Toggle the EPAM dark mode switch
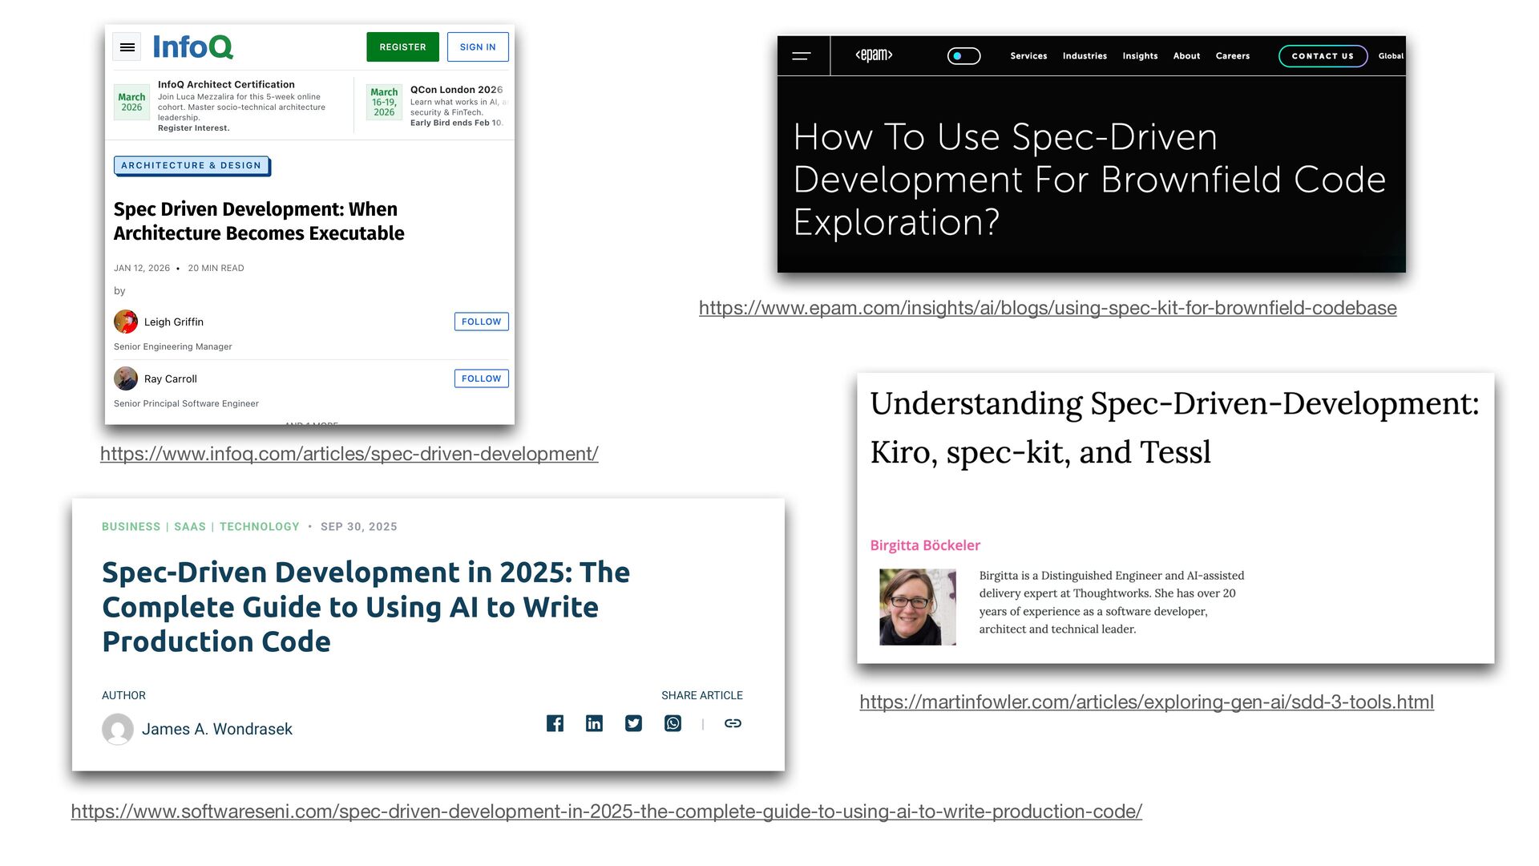 tap(963, 56)
